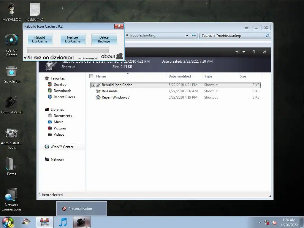Open the Control Panel desktop icon
Viewport: 304px width, 228px height.
[12, 105]
